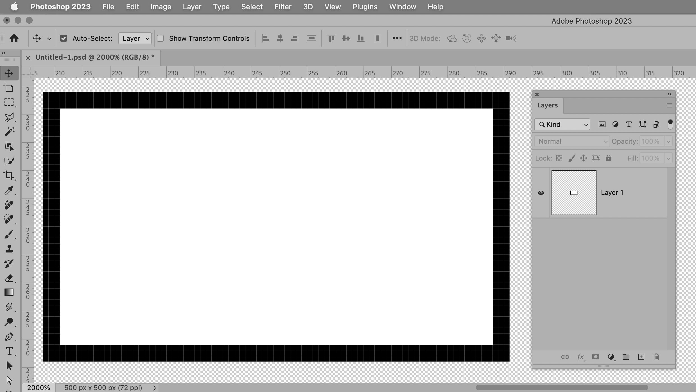Click the Layer 1 thumbnail
Screen dimensions: 696x392
tap(573, 193)
